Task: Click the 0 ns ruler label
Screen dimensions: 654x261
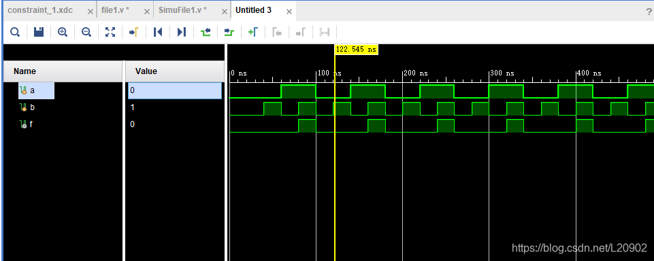Action: click(239, 73)
